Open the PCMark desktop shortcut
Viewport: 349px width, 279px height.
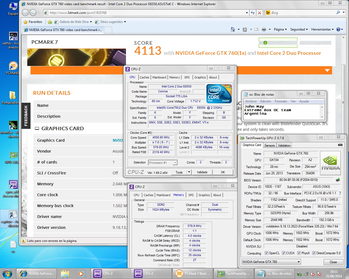13,68
